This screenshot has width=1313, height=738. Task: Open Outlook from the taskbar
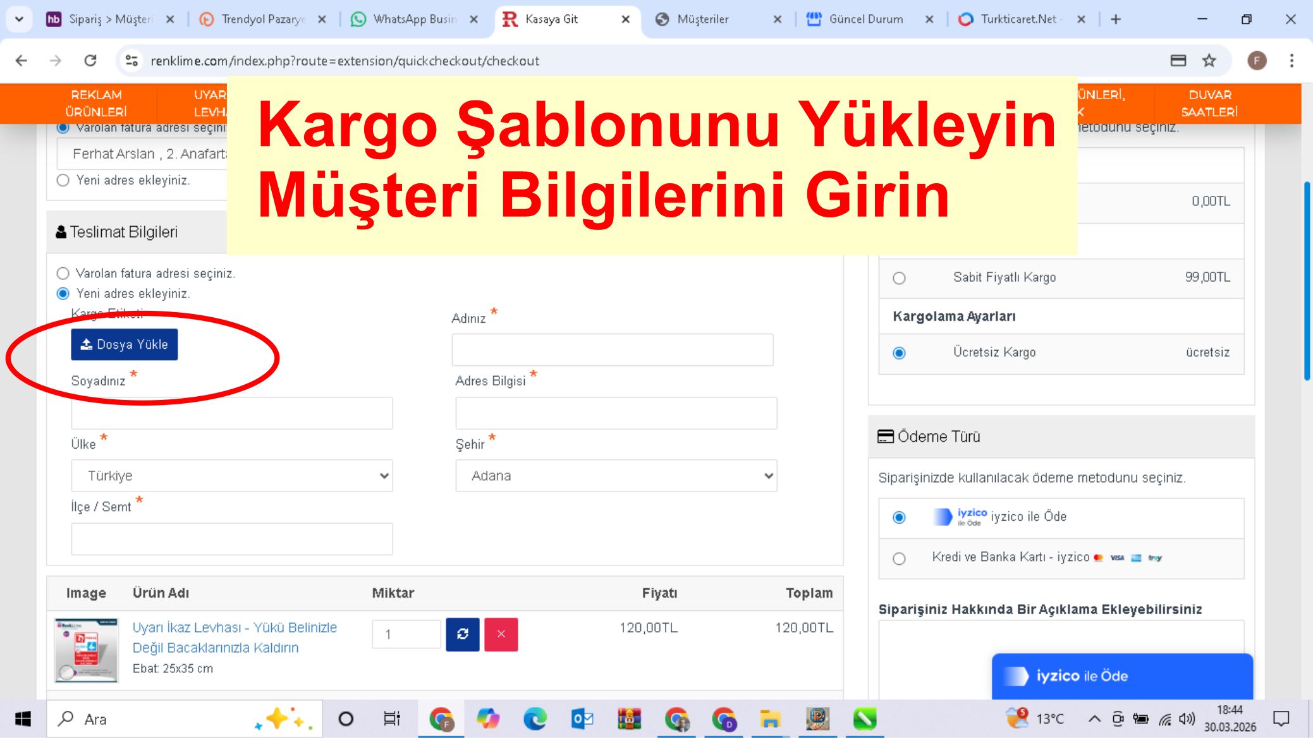pos(582,719)
